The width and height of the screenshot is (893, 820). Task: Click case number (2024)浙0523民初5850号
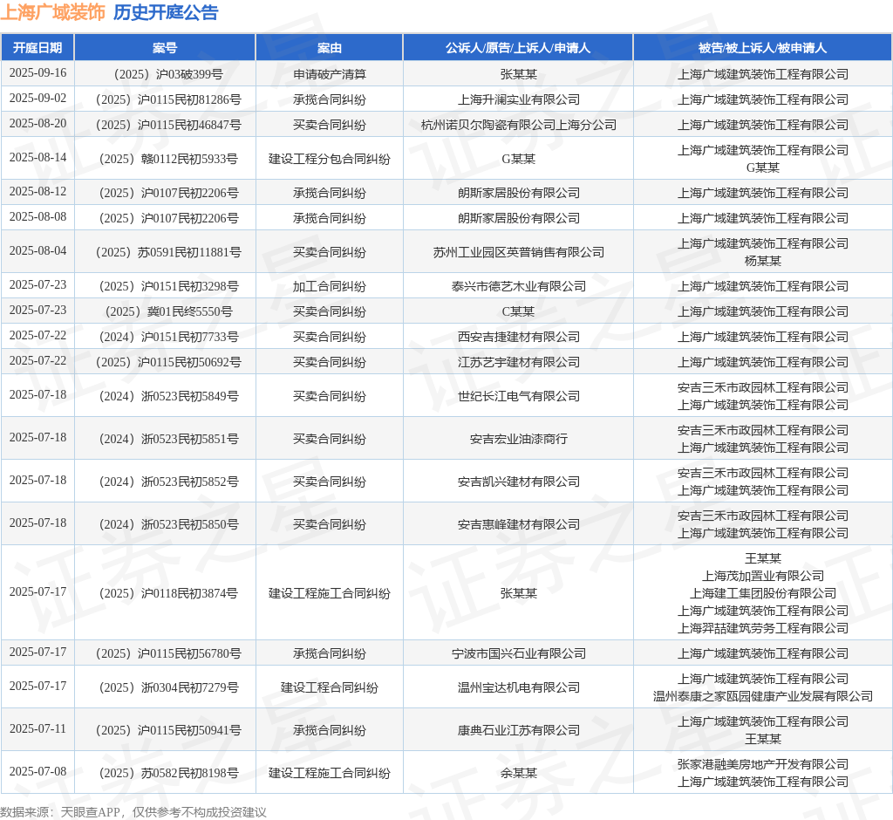tap(168, 524)
